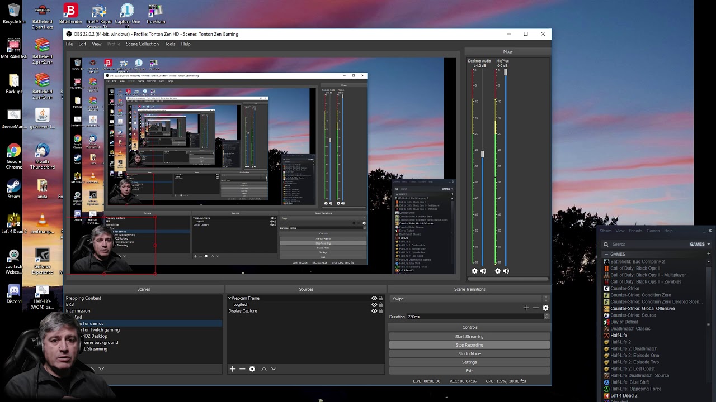Select Counter-Strike: Global Offensive in Steam list
This screenshot has height=402, width=716.
[642, 309]
